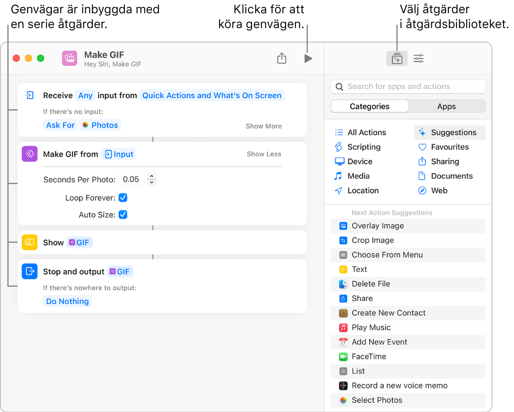Add the Add New Event action
This screenshot has height=412, width=514.
(x=408, y=342)
